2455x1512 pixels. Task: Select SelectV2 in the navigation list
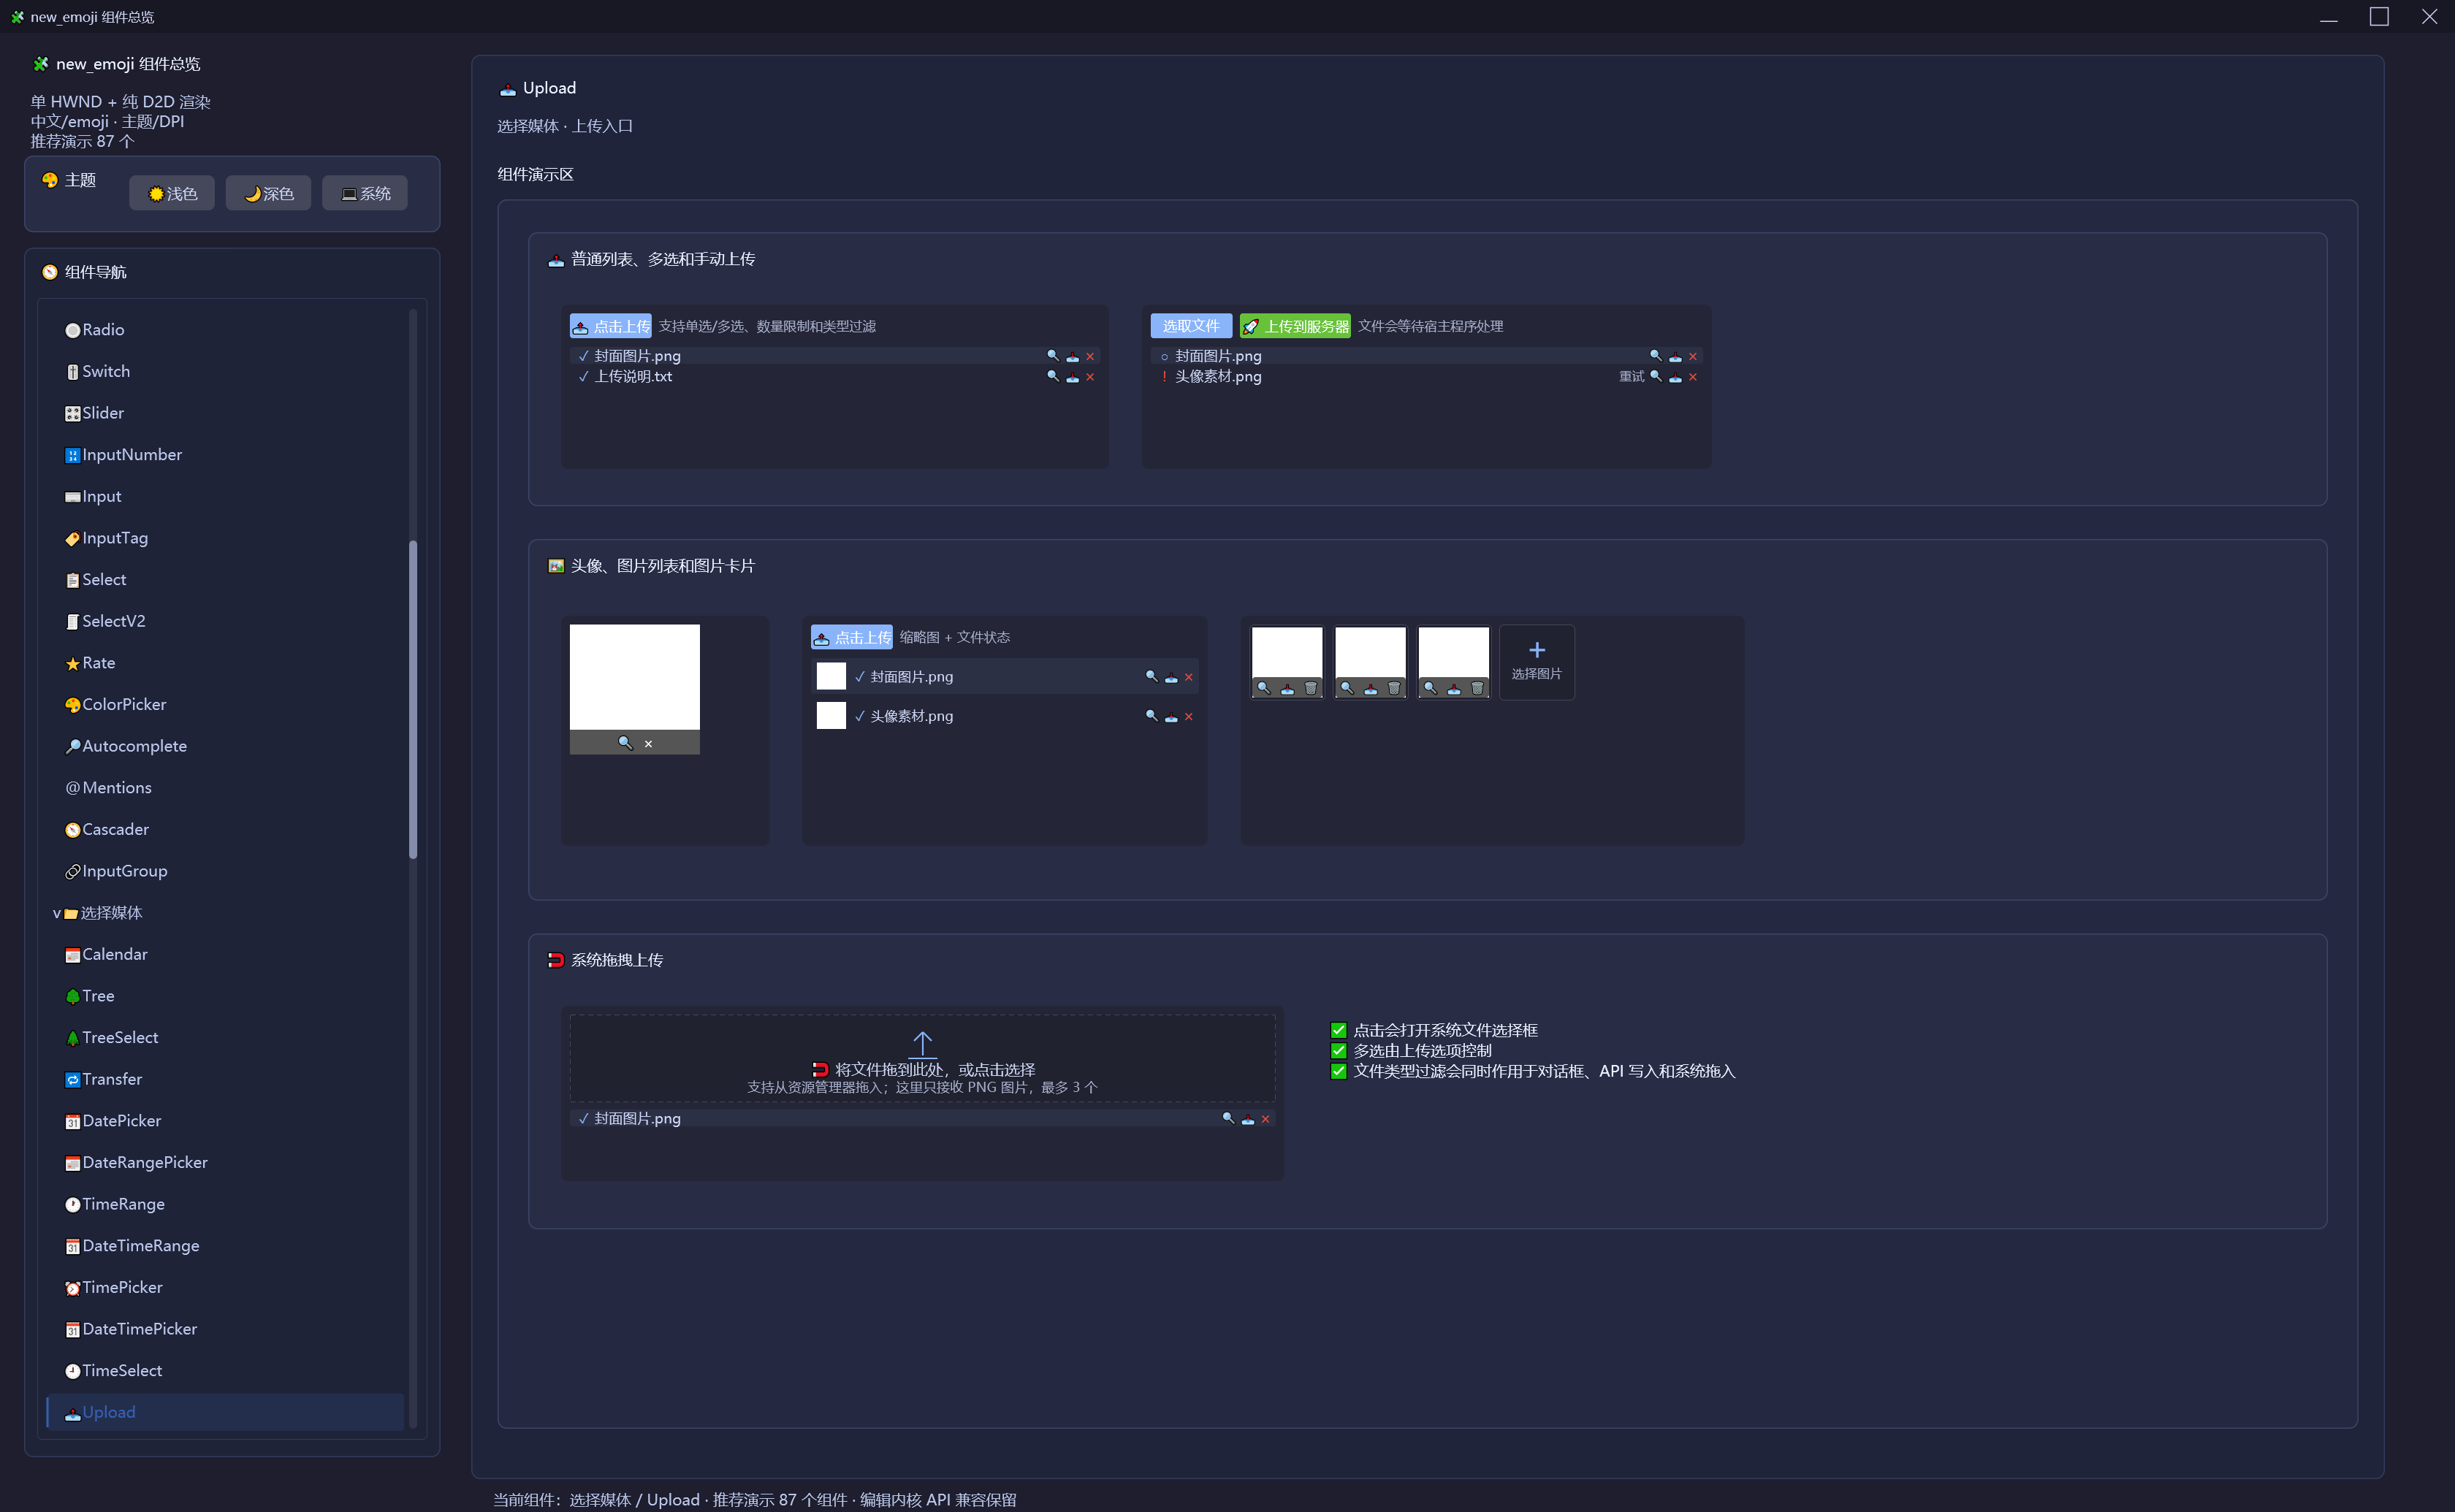pos(225,622)
